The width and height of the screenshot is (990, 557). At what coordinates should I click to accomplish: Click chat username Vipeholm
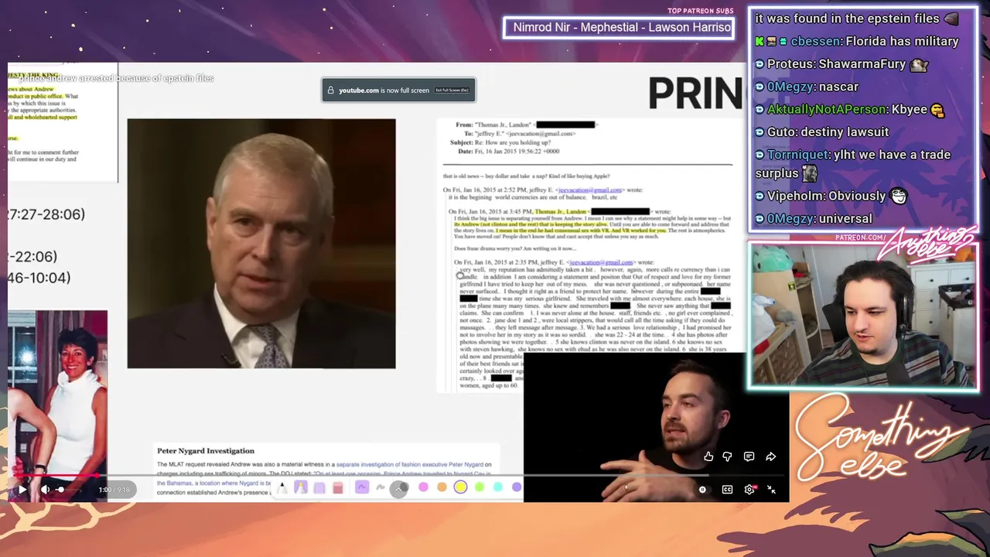(x=796, y=196)
